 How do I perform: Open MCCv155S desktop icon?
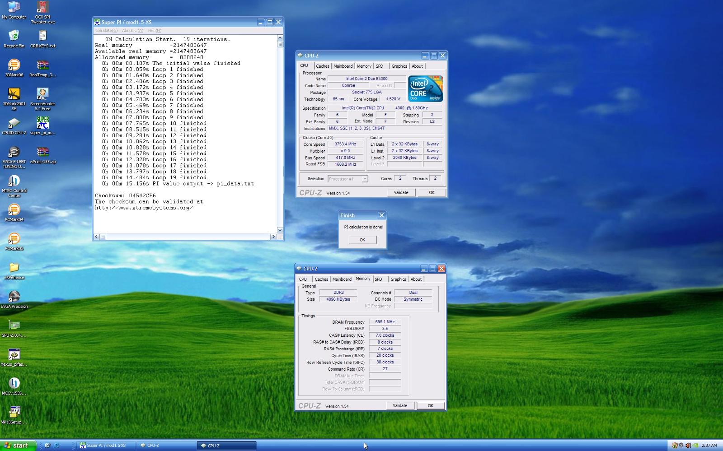click(14, 386)
